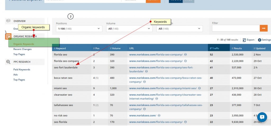Click the Filter text field
271x126 pixels.
pyautogui.click(x=236, y=28)
